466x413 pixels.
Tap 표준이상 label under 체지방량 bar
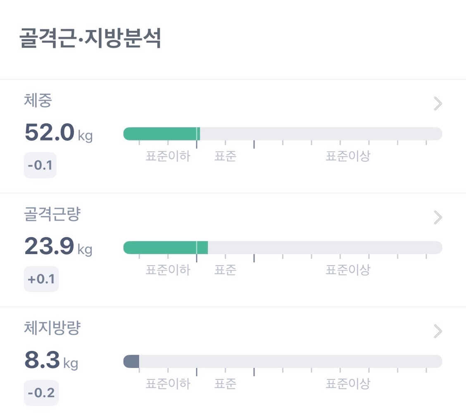click(348, 384)
